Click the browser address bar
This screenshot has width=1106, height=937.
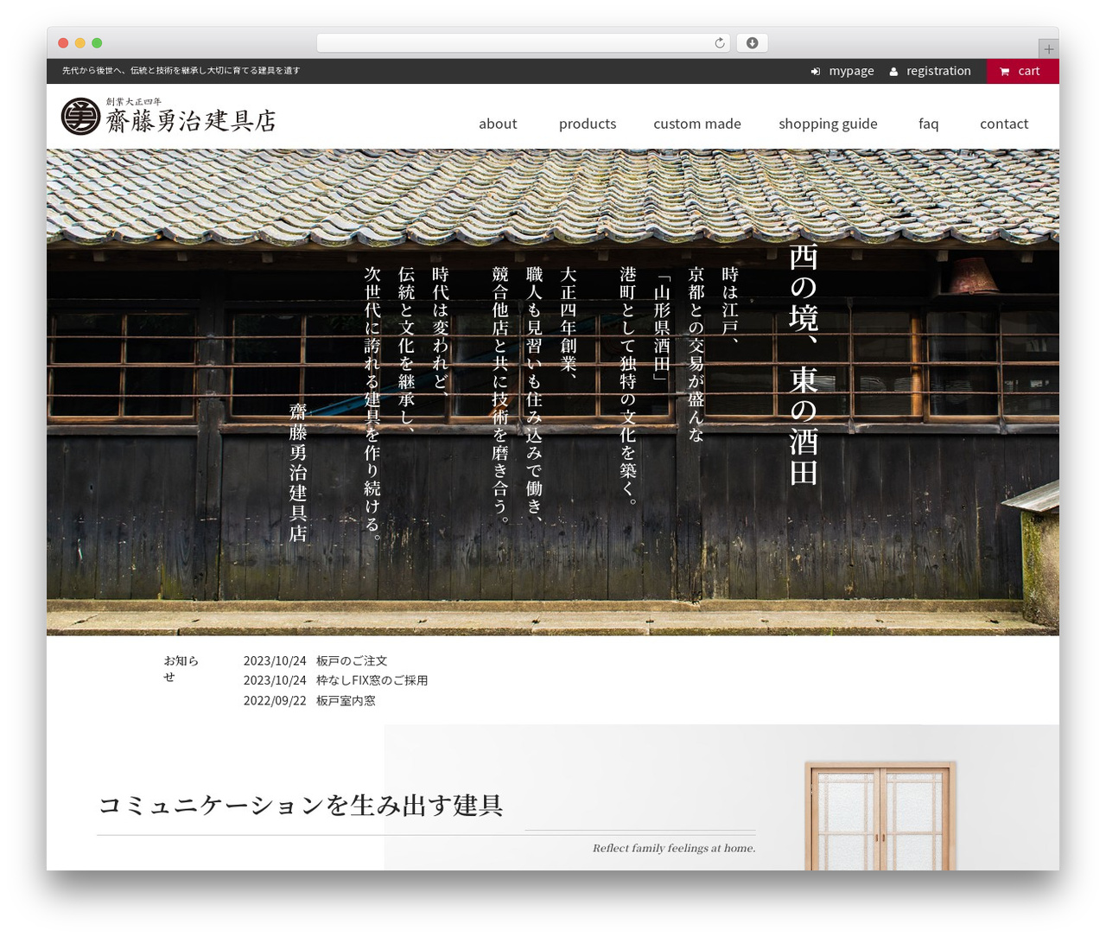pyautogui.click(x=523, y=43)
